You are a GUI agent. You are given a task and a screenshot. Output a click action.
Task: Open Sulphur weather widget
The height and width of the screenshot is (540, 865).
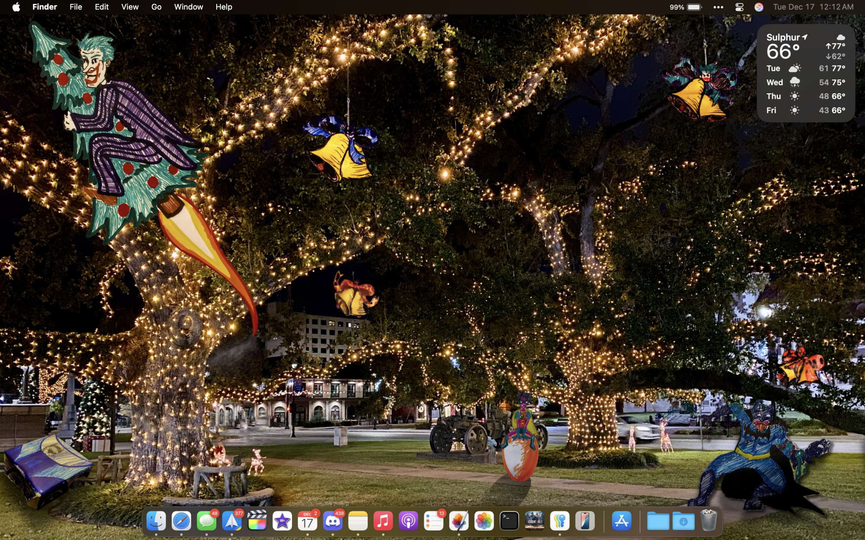[806, 73]
